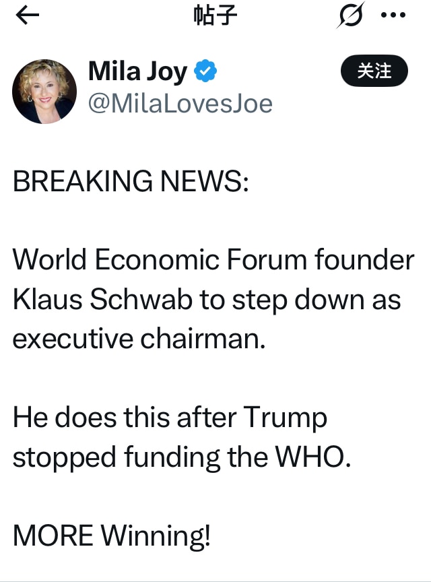Open the Grok slashed-circle icon
Viewport: 431px width, 582px height.
350,16
